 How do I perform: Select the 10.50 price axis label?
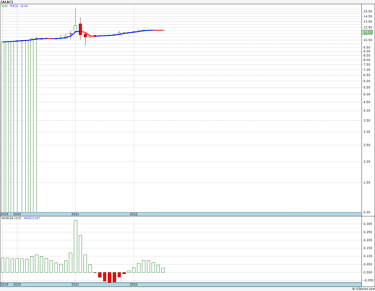(x=368, y=40)
